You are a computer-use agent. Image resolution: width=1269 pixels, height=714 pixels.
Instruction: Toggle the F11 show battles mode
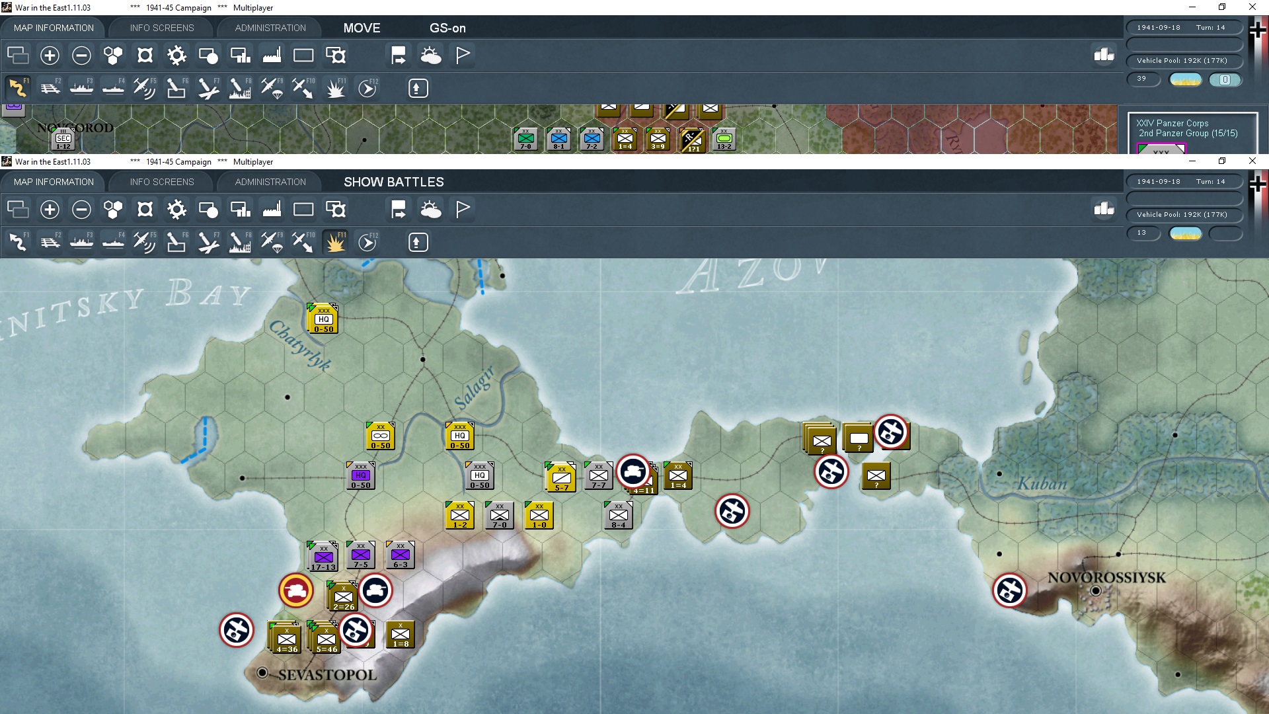point(335,242)
